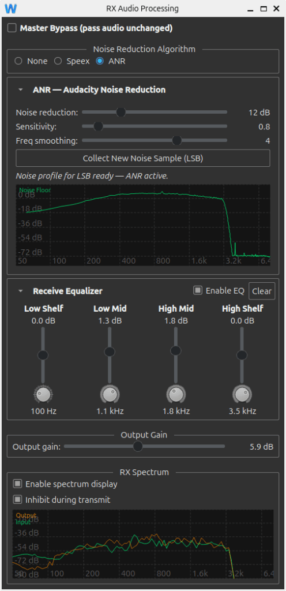Select the Speex noise reduction algorithm
286x591 pixels.
coord(58,61)
